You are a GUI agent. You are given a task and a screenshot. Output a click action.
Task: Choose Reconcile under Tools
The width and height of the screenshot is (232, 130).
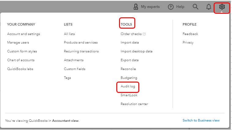pyautogui.click(x=128, y=69)
